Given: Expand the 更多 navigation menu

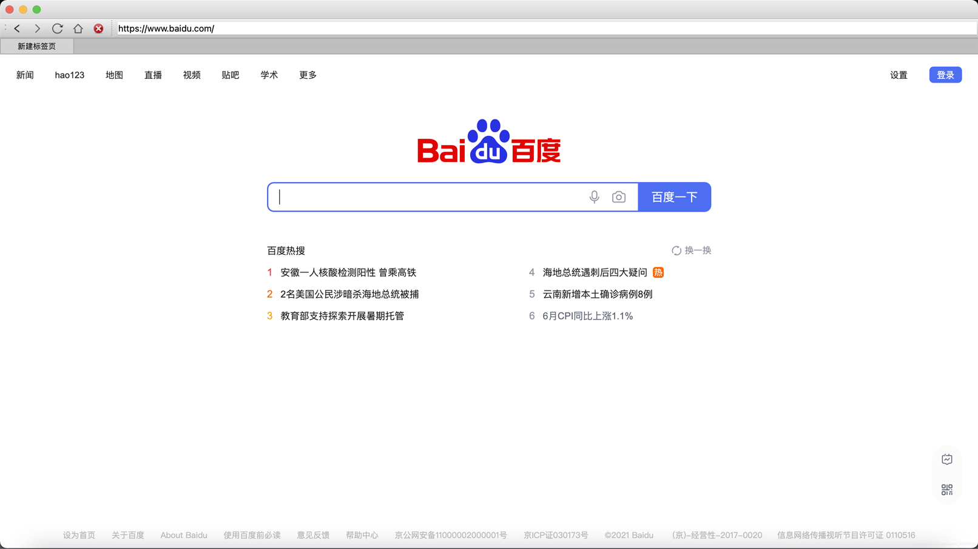Looking at the screenshot, I should pos(308,75).
